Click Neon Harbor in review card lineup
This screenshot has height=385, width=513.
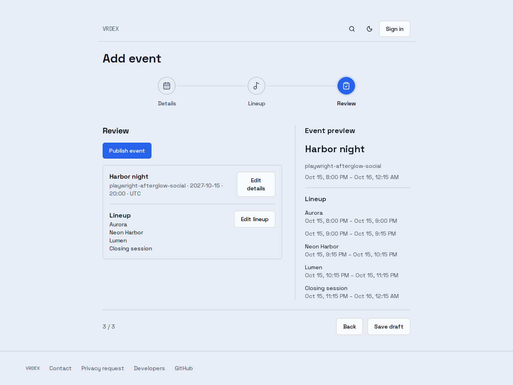(126, 232)
